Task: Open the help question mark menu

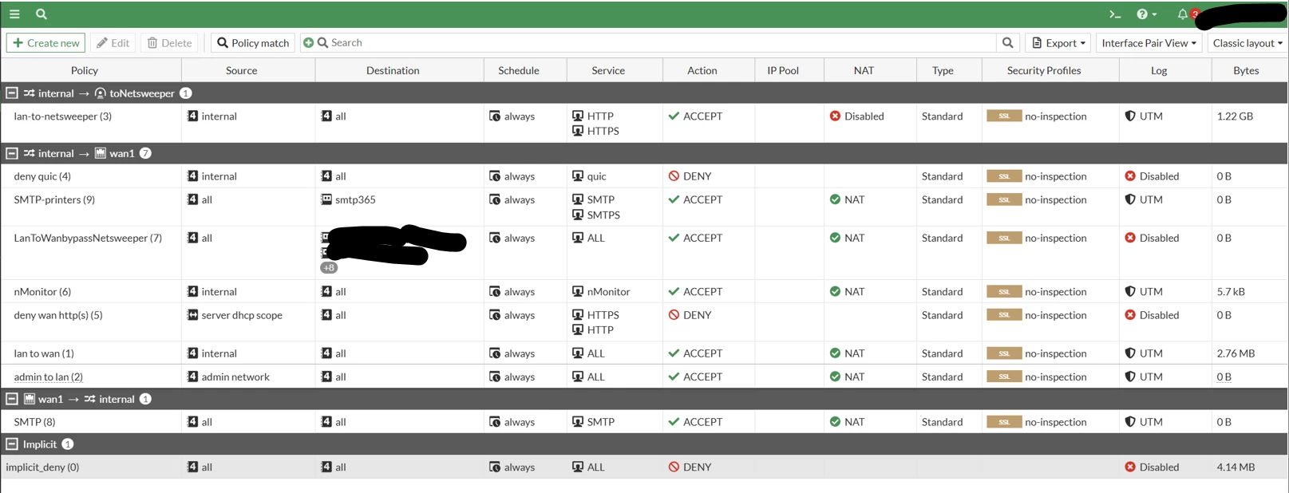Action: [x=1146, y=14]
